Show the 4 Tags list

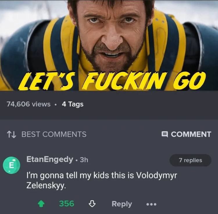pos(73,104)
